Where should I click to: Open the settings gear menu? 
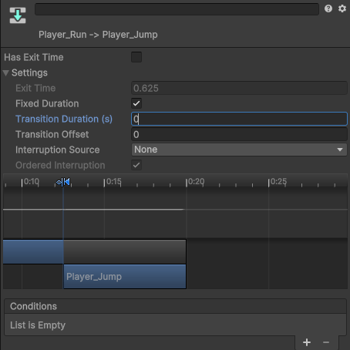click(342, 8)
